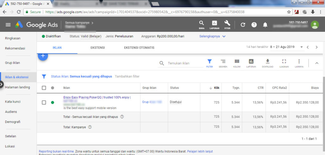
Task: Open Halaman landing in the sidebar
Action: (17, 87)
